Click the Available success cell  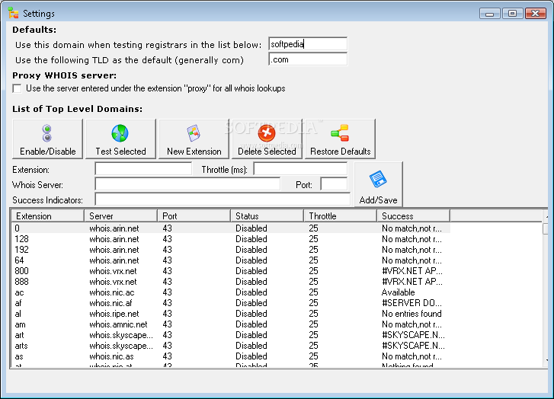(x=399, y=292)
